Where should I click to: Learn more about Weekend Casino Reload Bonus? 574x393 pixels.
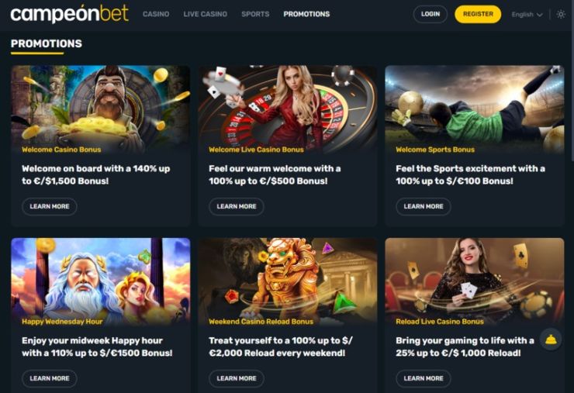pyautogui.click(x=237, y=378)
